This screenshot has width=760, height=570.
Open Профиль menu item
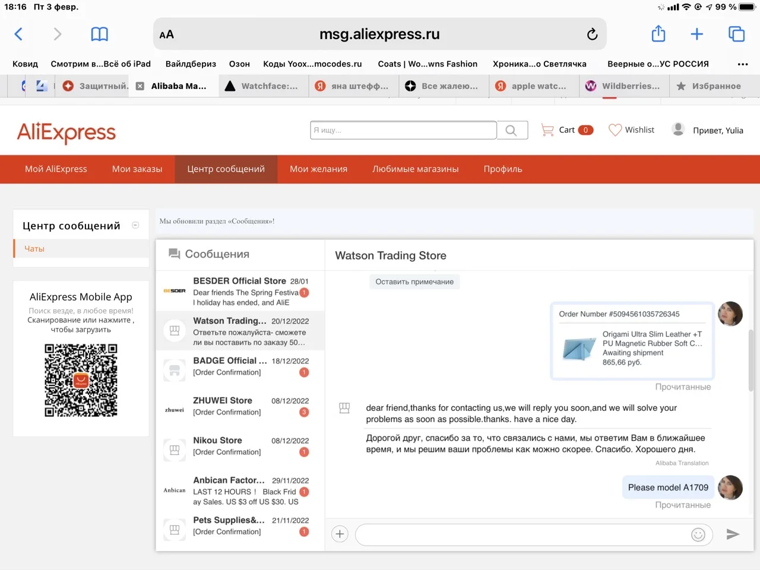tap(503, 169)
